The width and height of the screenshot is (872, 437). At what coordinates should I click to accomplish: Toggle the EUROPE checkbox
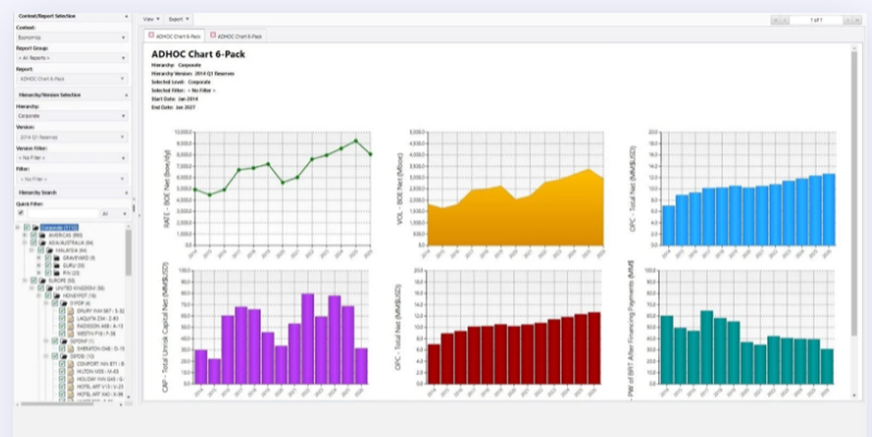point(33,280)
